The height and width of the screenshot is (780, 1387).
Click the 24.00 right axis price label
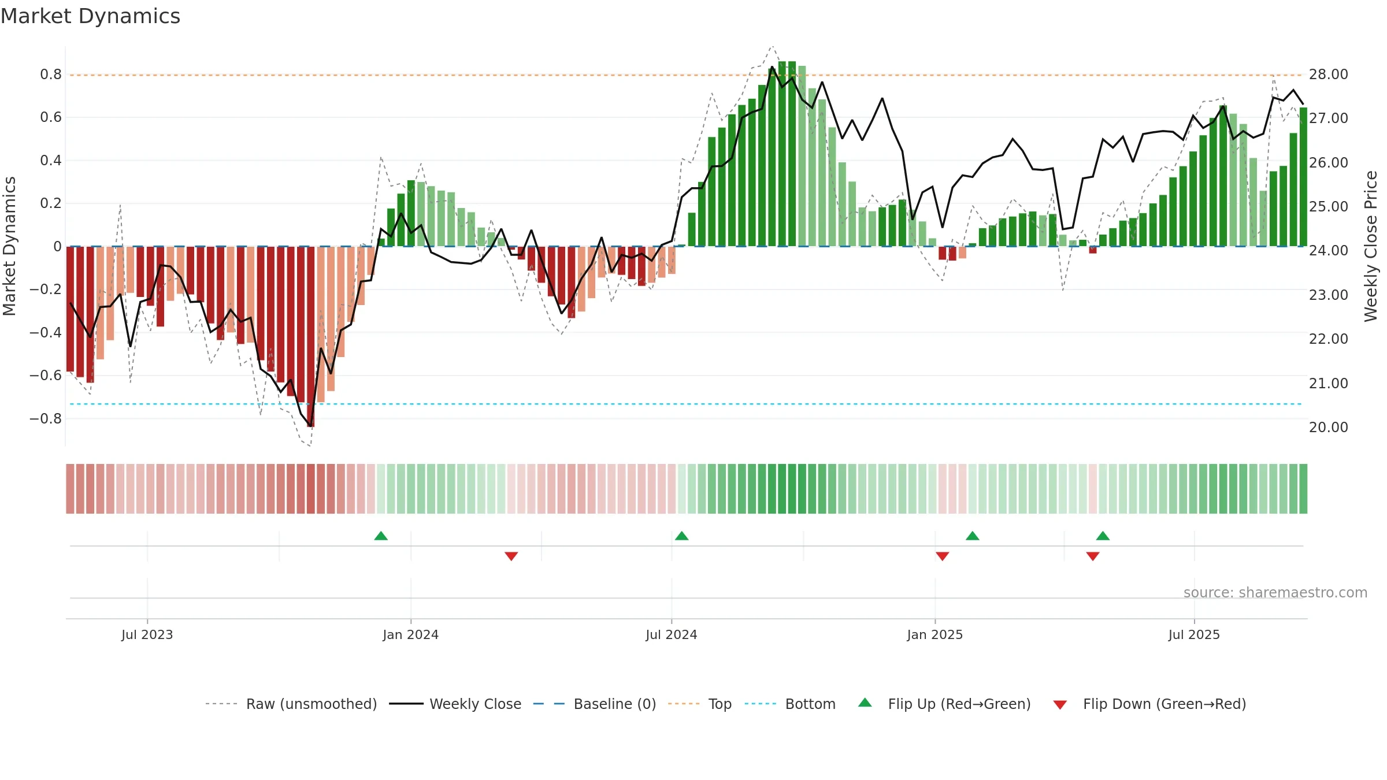pyautogui.click(x=1329, y=251)
